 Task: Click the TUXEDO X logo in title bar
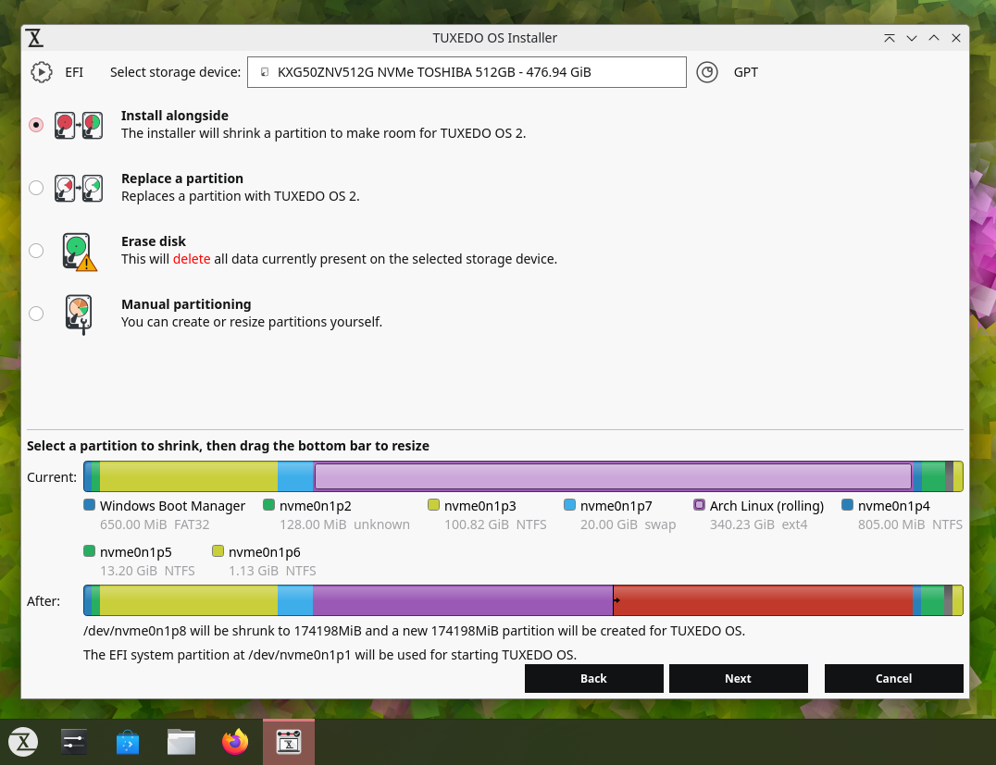tap(35, 38)
